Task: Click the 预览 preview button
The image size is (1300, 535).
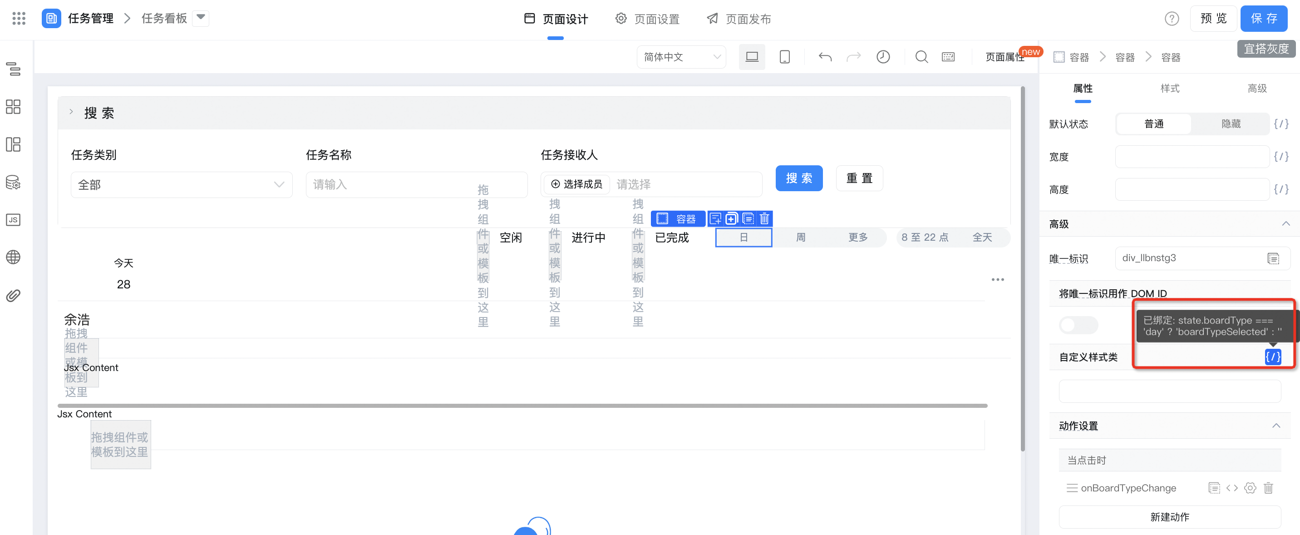Action: click(x=1213, y=19)
